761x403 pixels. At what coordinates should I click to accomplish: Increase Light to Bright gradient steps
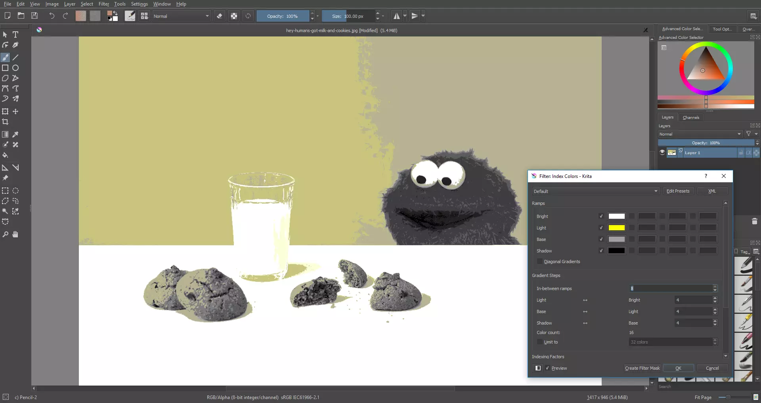(715, 298)
